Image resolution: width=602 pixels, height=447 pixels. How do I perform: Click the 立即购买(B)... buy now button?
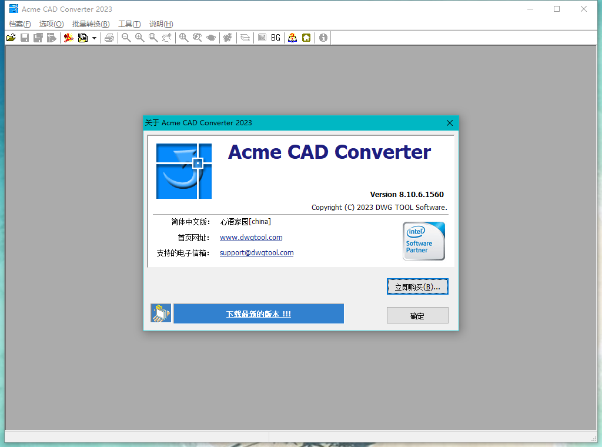[417, 287]
